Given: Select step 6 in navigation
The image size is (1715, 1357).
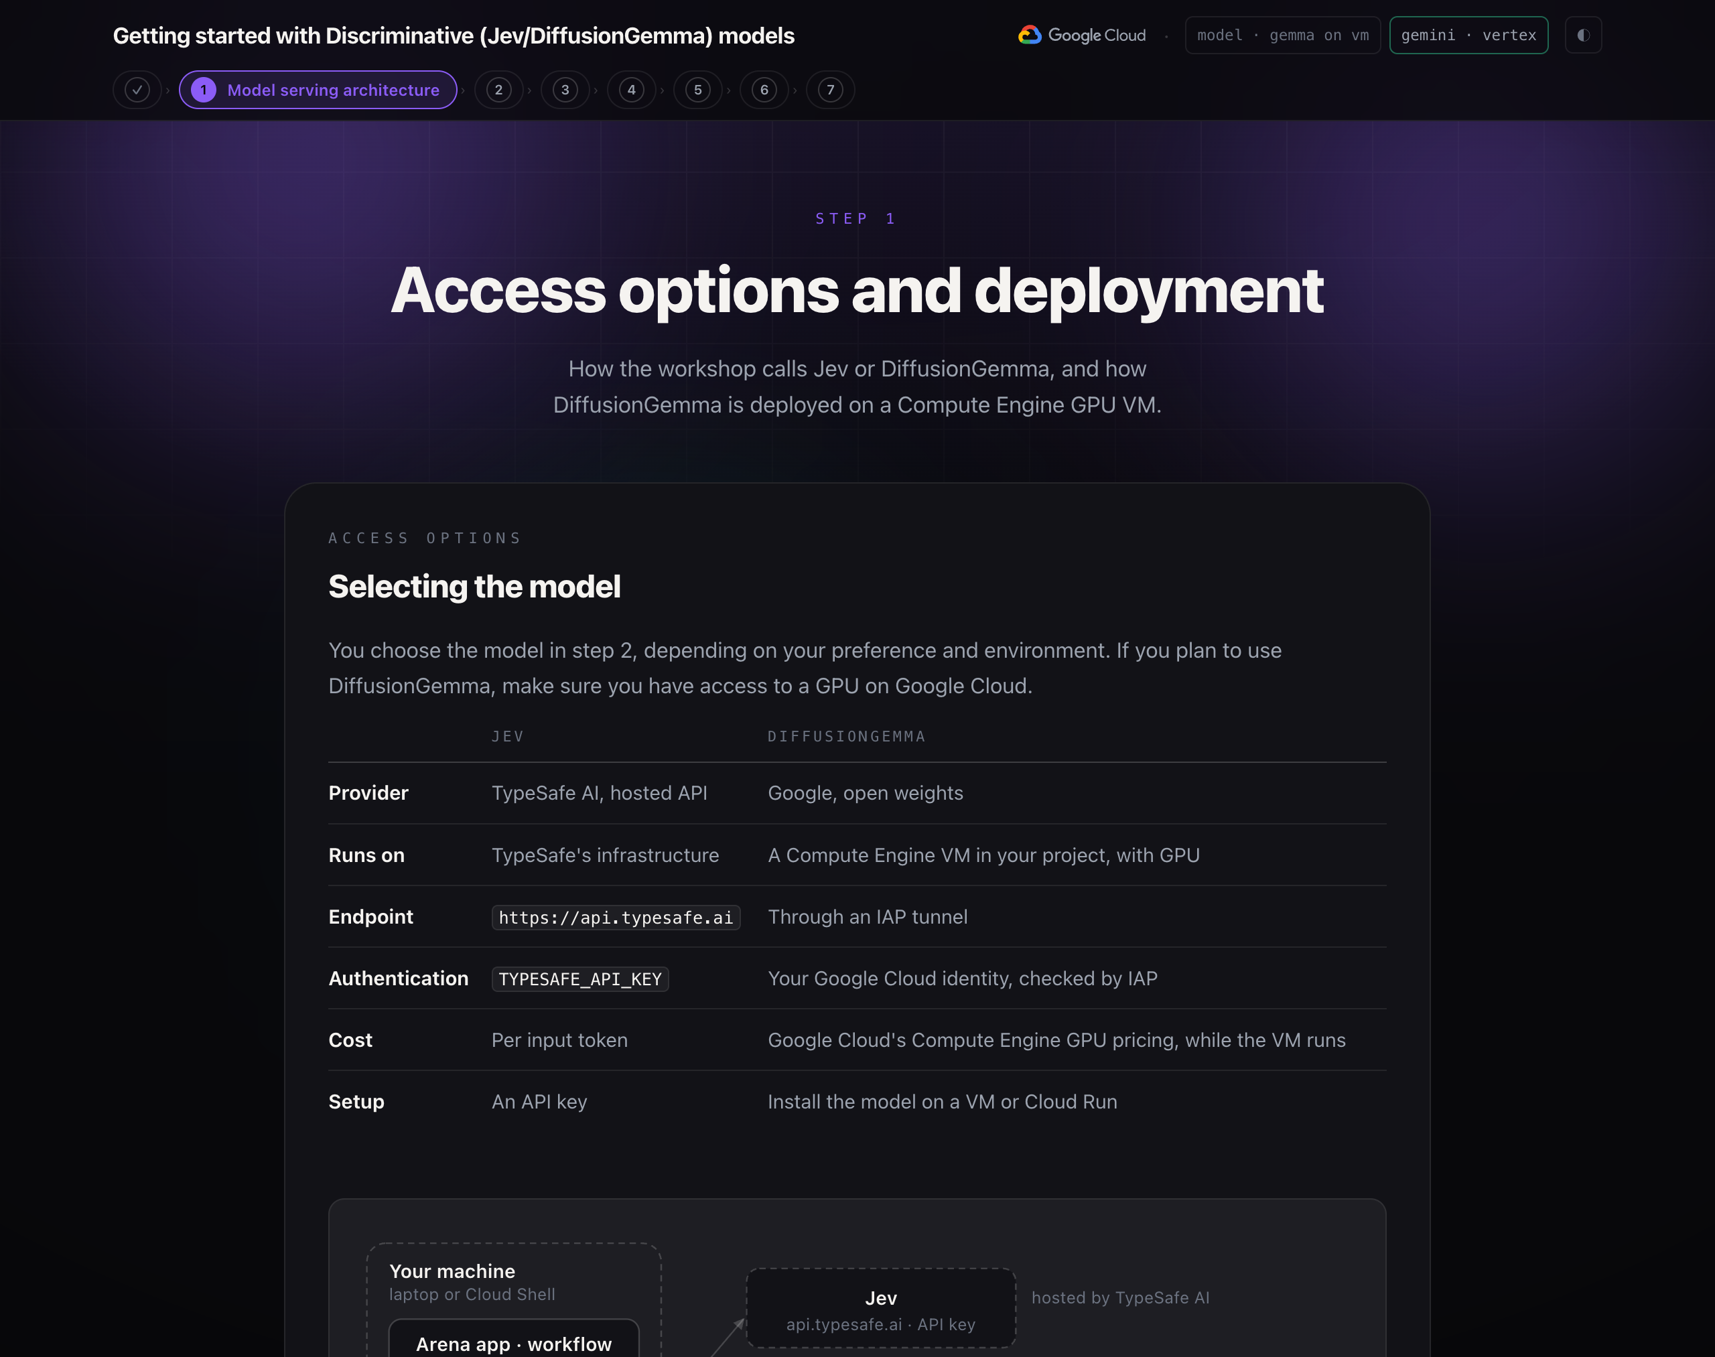Looking at the screenshot, I should click(764, 90).
